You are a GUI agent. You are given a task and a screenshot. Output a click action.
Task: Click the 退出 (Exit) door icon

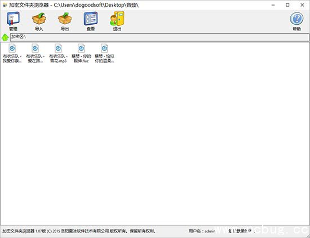pyautogui.click(x=117, y=21)
